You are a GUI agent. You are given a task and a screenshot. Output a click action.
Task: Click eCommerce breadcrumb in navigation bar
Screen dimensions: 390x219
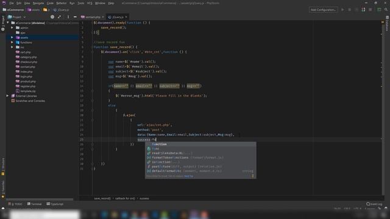tap(13, 10)
